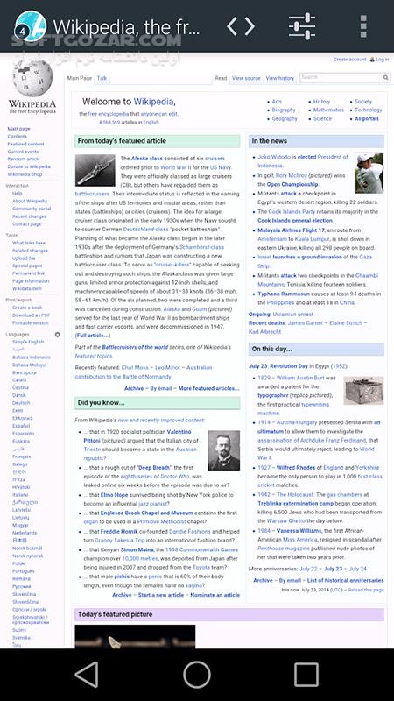The image size is (394, 701).
Task: Open the Random article sidebar link
Action: [x=24, y=159]
